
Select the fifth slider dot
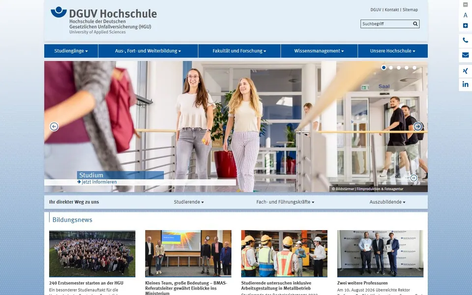click(x=414, y=68)
